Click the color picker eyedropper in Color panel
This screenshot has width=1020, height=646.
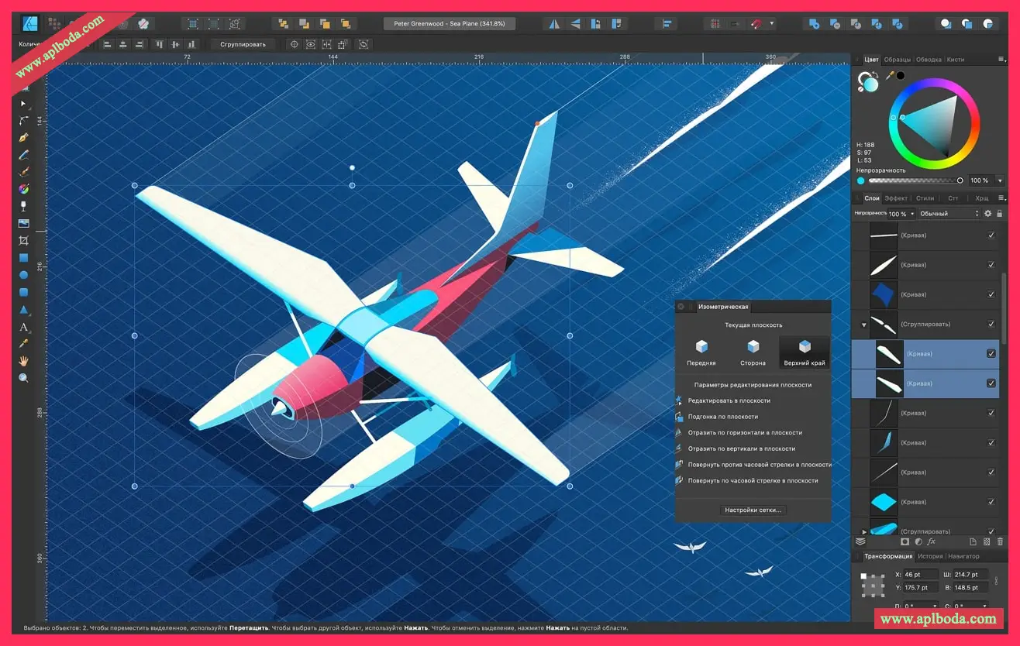coord(890,76)
